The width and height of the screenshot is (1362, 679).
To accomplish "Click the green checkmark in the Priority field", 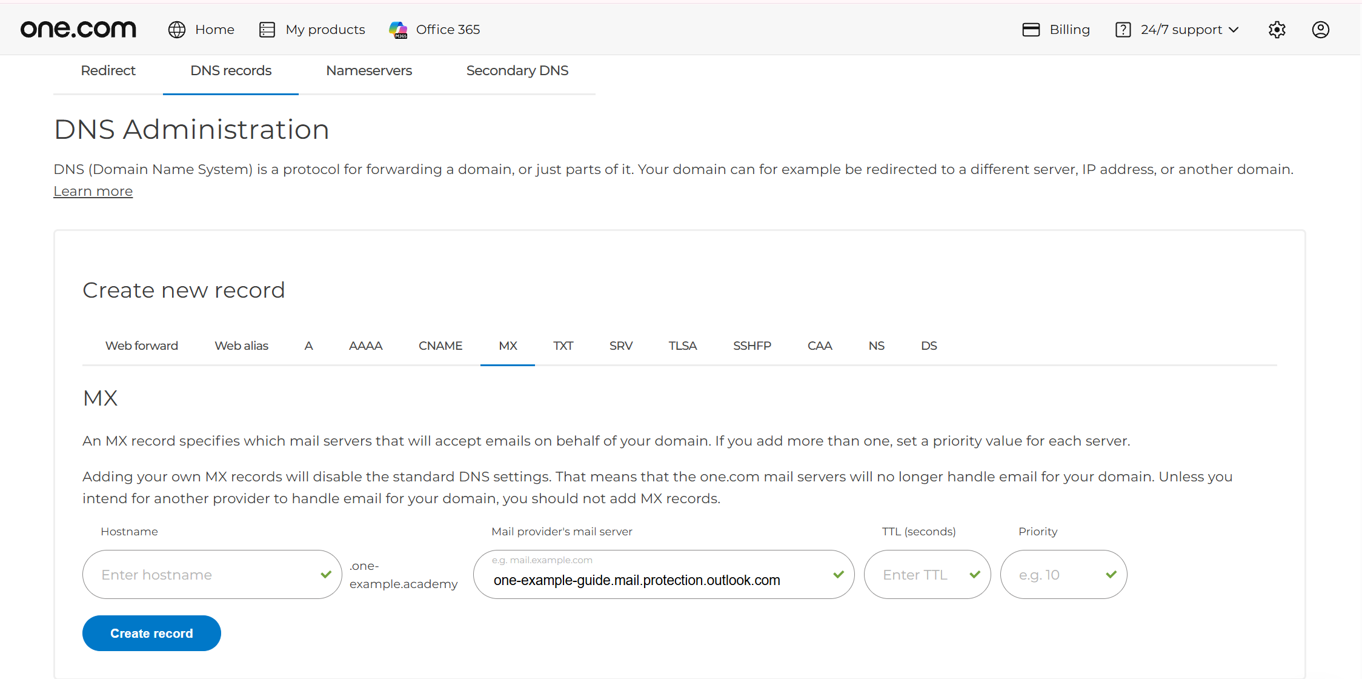I will 1111,574.
